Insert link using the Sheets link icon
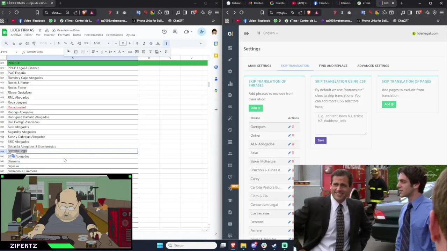This screenshot has height=251, width=447. coord(130,52)
